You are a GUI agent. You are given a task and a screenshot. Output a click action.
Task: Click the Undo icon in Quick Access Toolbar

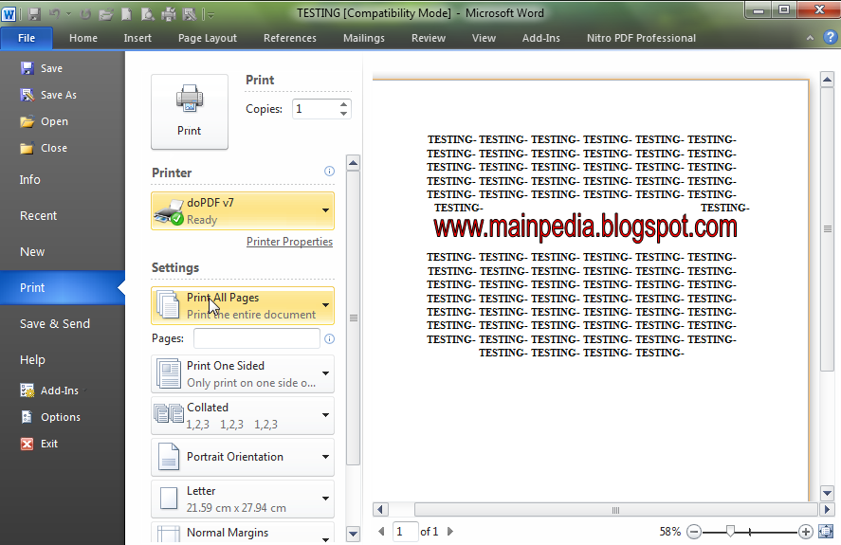54,14
